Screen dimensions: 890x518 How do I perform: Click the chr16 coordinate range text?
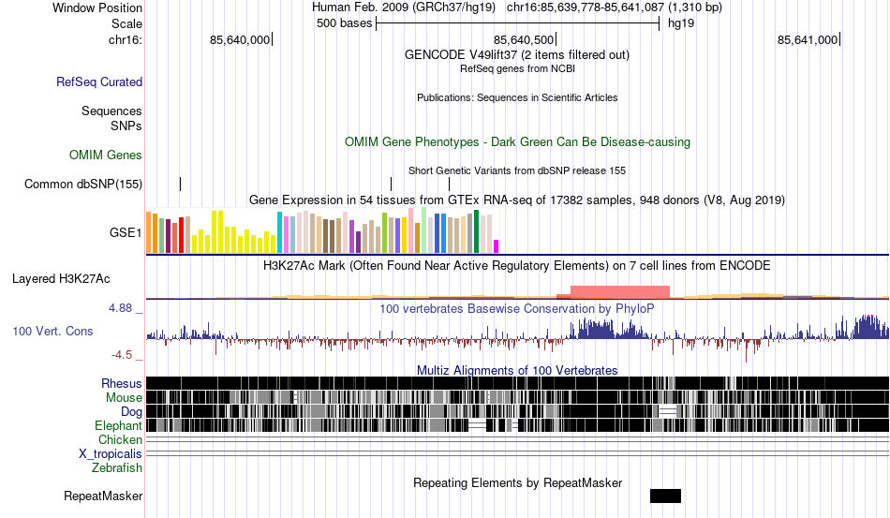coord(615,7)
